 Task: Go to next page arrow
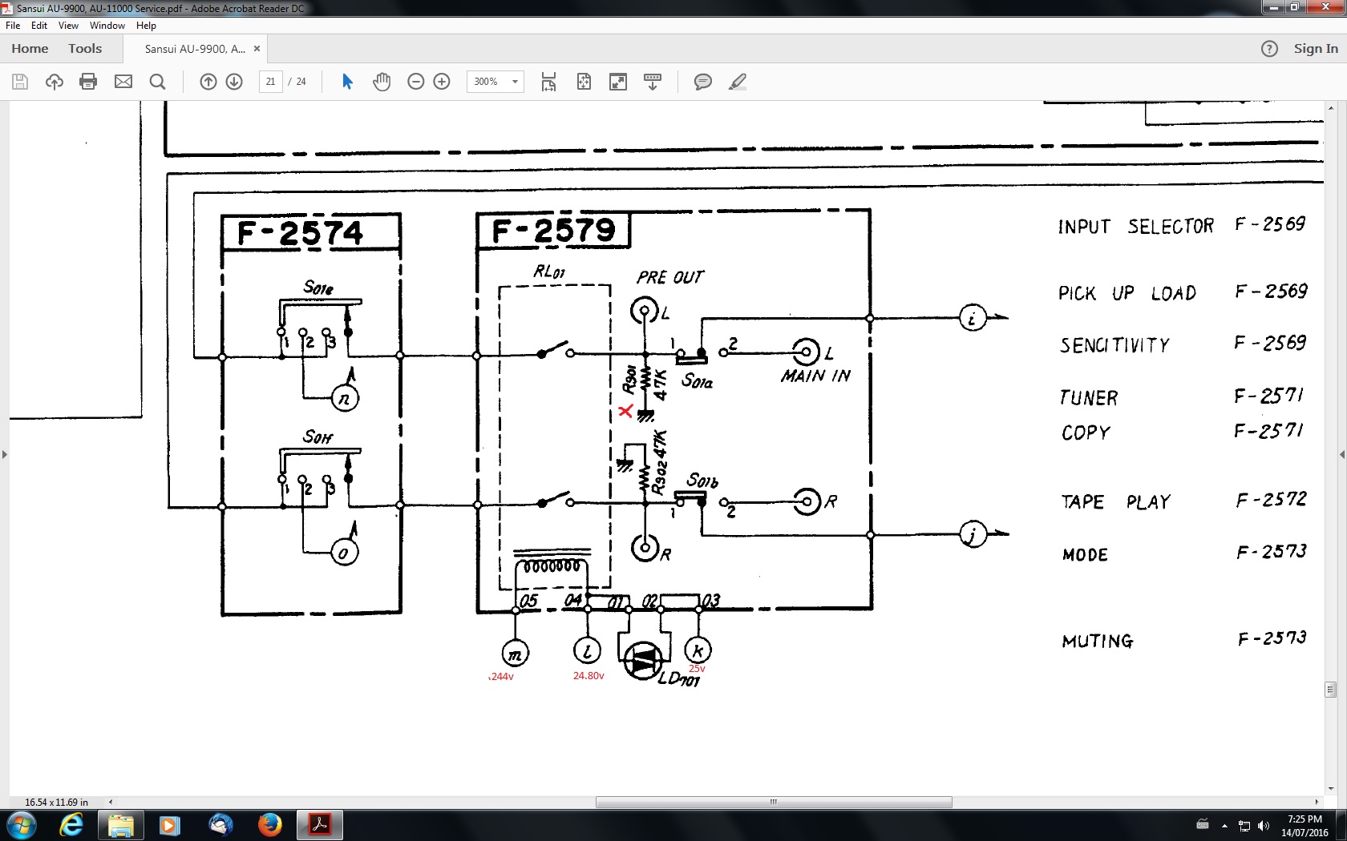point(234,82)
